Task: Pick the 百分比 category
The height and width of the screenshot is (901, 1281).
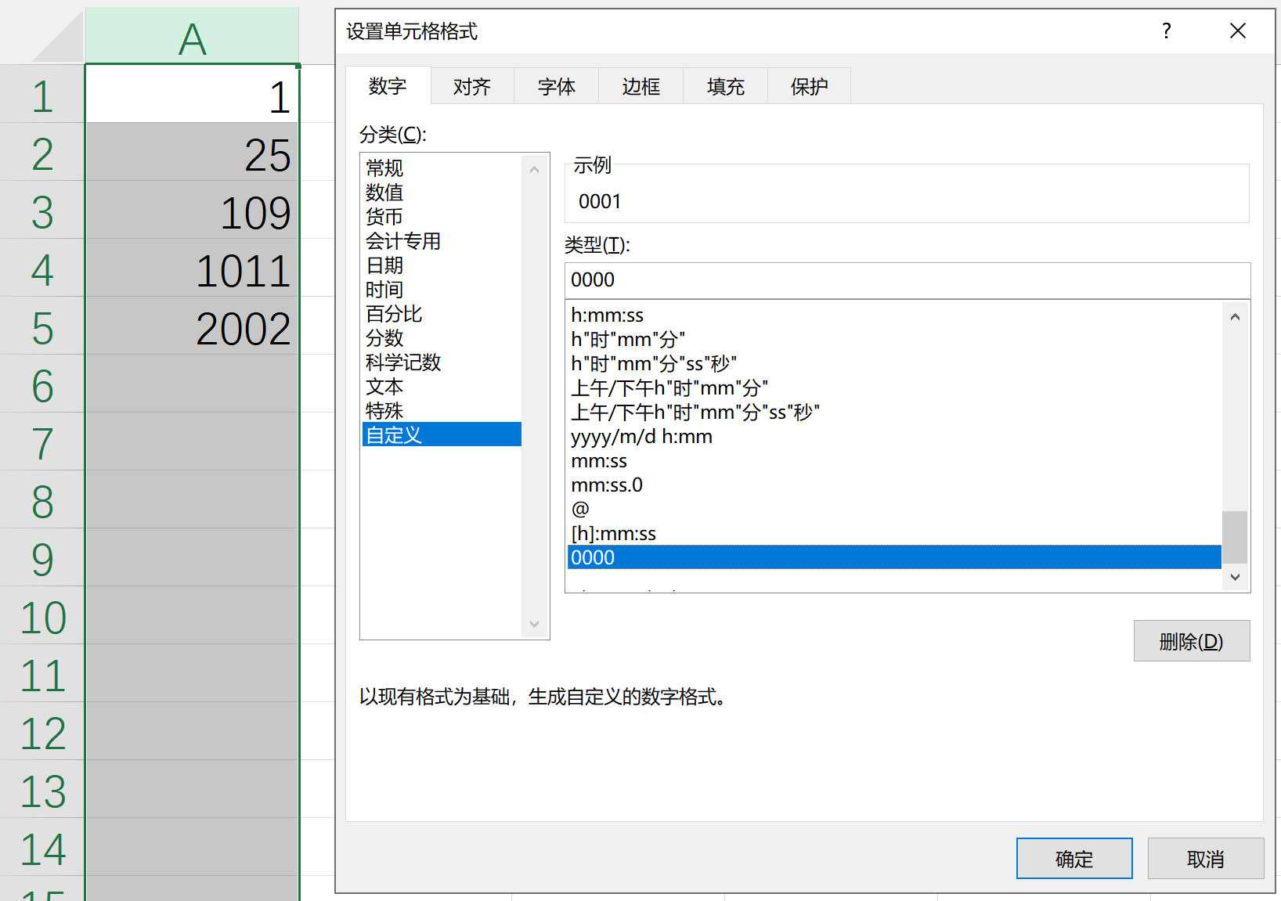Action: click(394, 314)
